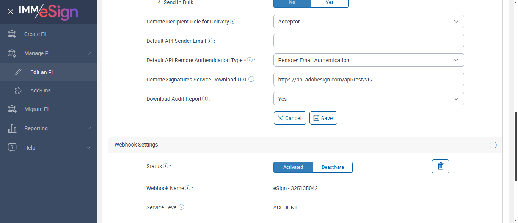The image size is (518, 223).
Task: Click info icon next to Remote Recipient Role
Action: coord(233,22)
